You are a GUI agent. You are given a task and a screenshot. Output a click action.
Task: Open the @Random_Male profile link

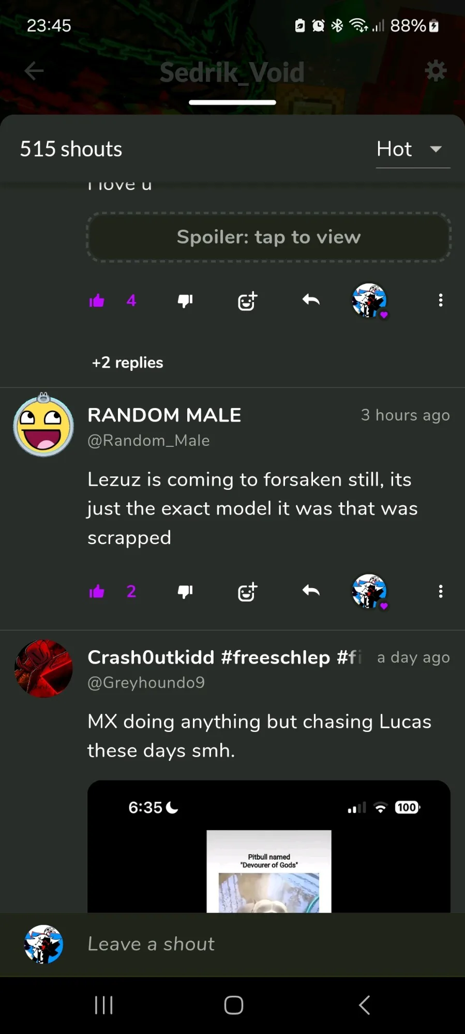tap(148, 441)
